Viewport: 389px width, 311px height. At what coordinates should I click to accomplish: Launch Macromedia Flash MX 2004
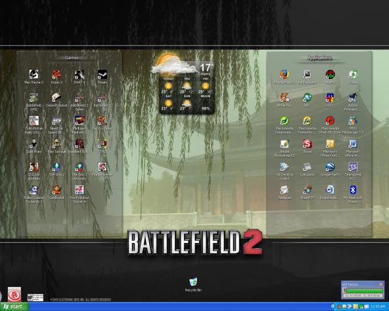click(330, 121)
